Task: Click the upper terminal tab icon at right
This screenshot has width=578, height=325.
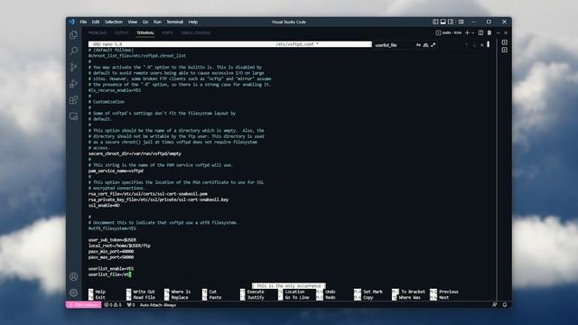Action: coord(505,42)
